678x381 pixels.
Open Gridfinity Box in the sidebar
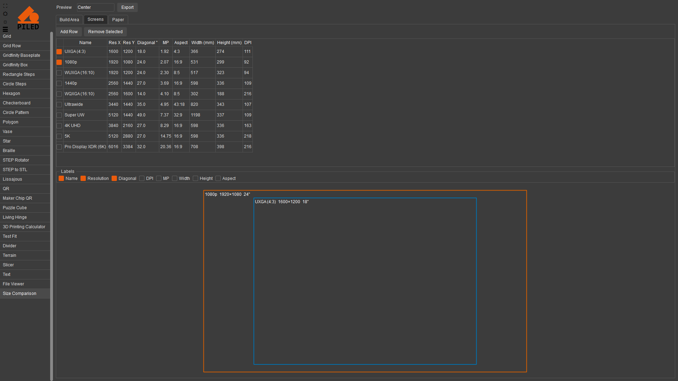(x=25, y=65)
